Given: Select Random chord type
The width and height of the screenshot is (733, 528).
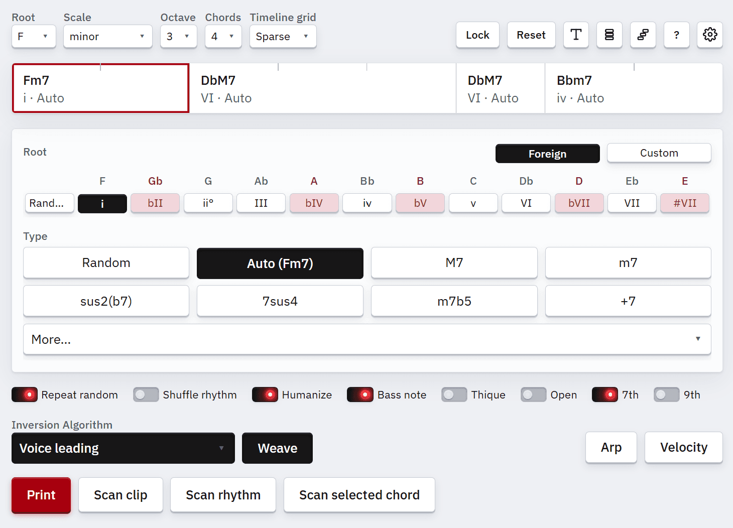Looking at the screenshot, I should 106,262.
